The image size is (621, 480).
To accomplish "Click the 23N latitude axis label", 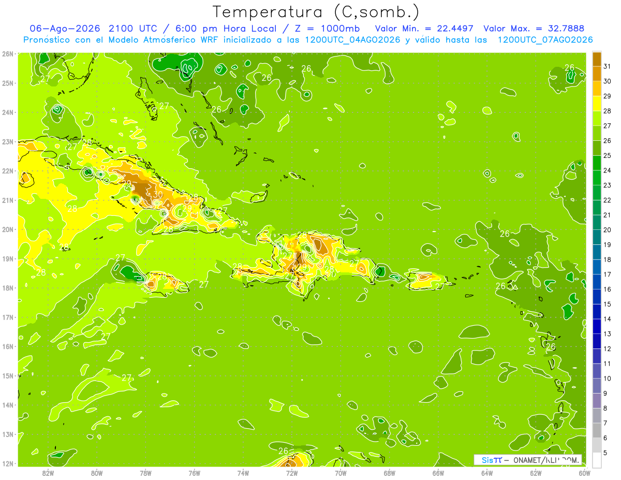I will click(x=7, y=142).
